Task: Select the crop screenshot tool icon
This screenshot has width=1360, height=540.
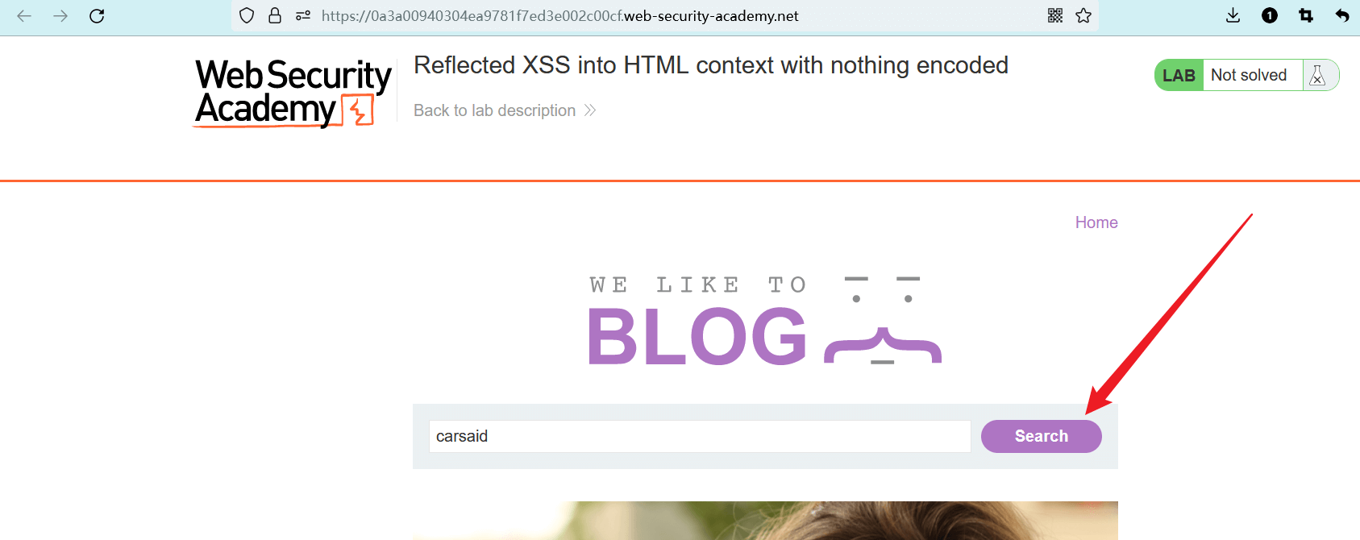Action: 1306,16
